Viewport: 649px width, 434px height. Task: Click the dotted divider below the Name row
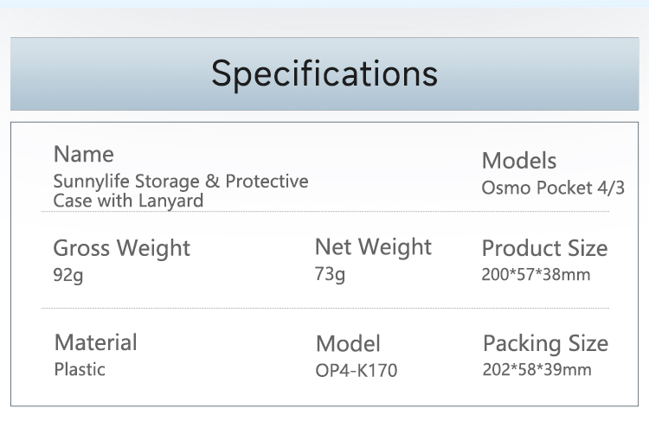tap(324, 212)
